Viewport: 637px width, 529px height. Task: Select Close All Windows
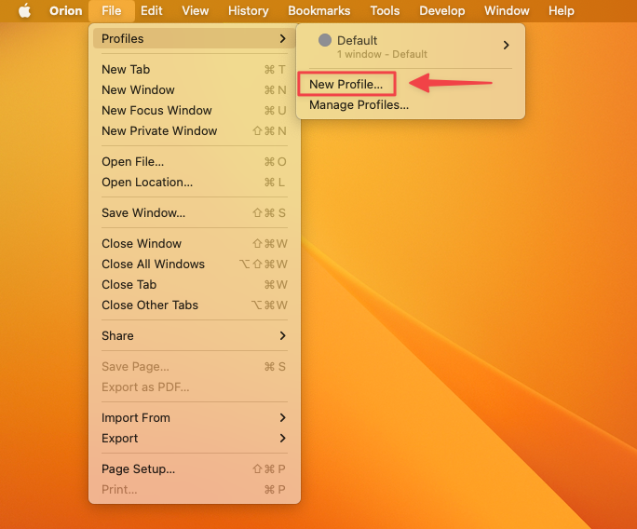[x=153, y=264]
